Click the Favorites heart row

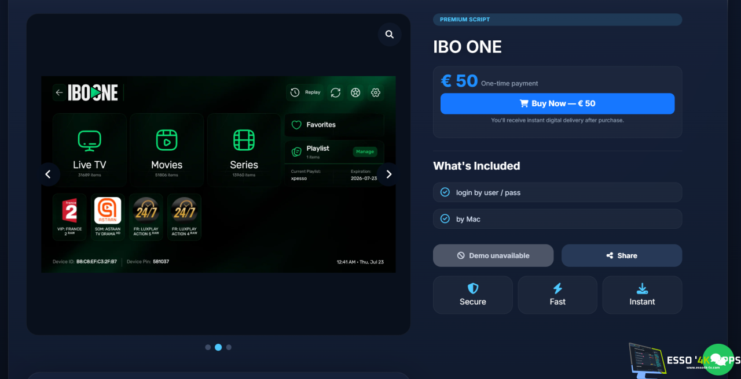click(x=334, y=125)
